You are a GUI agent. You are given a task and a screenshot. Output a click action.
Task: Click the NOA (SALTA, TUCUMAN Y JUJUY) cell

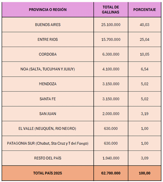(48, 69)
